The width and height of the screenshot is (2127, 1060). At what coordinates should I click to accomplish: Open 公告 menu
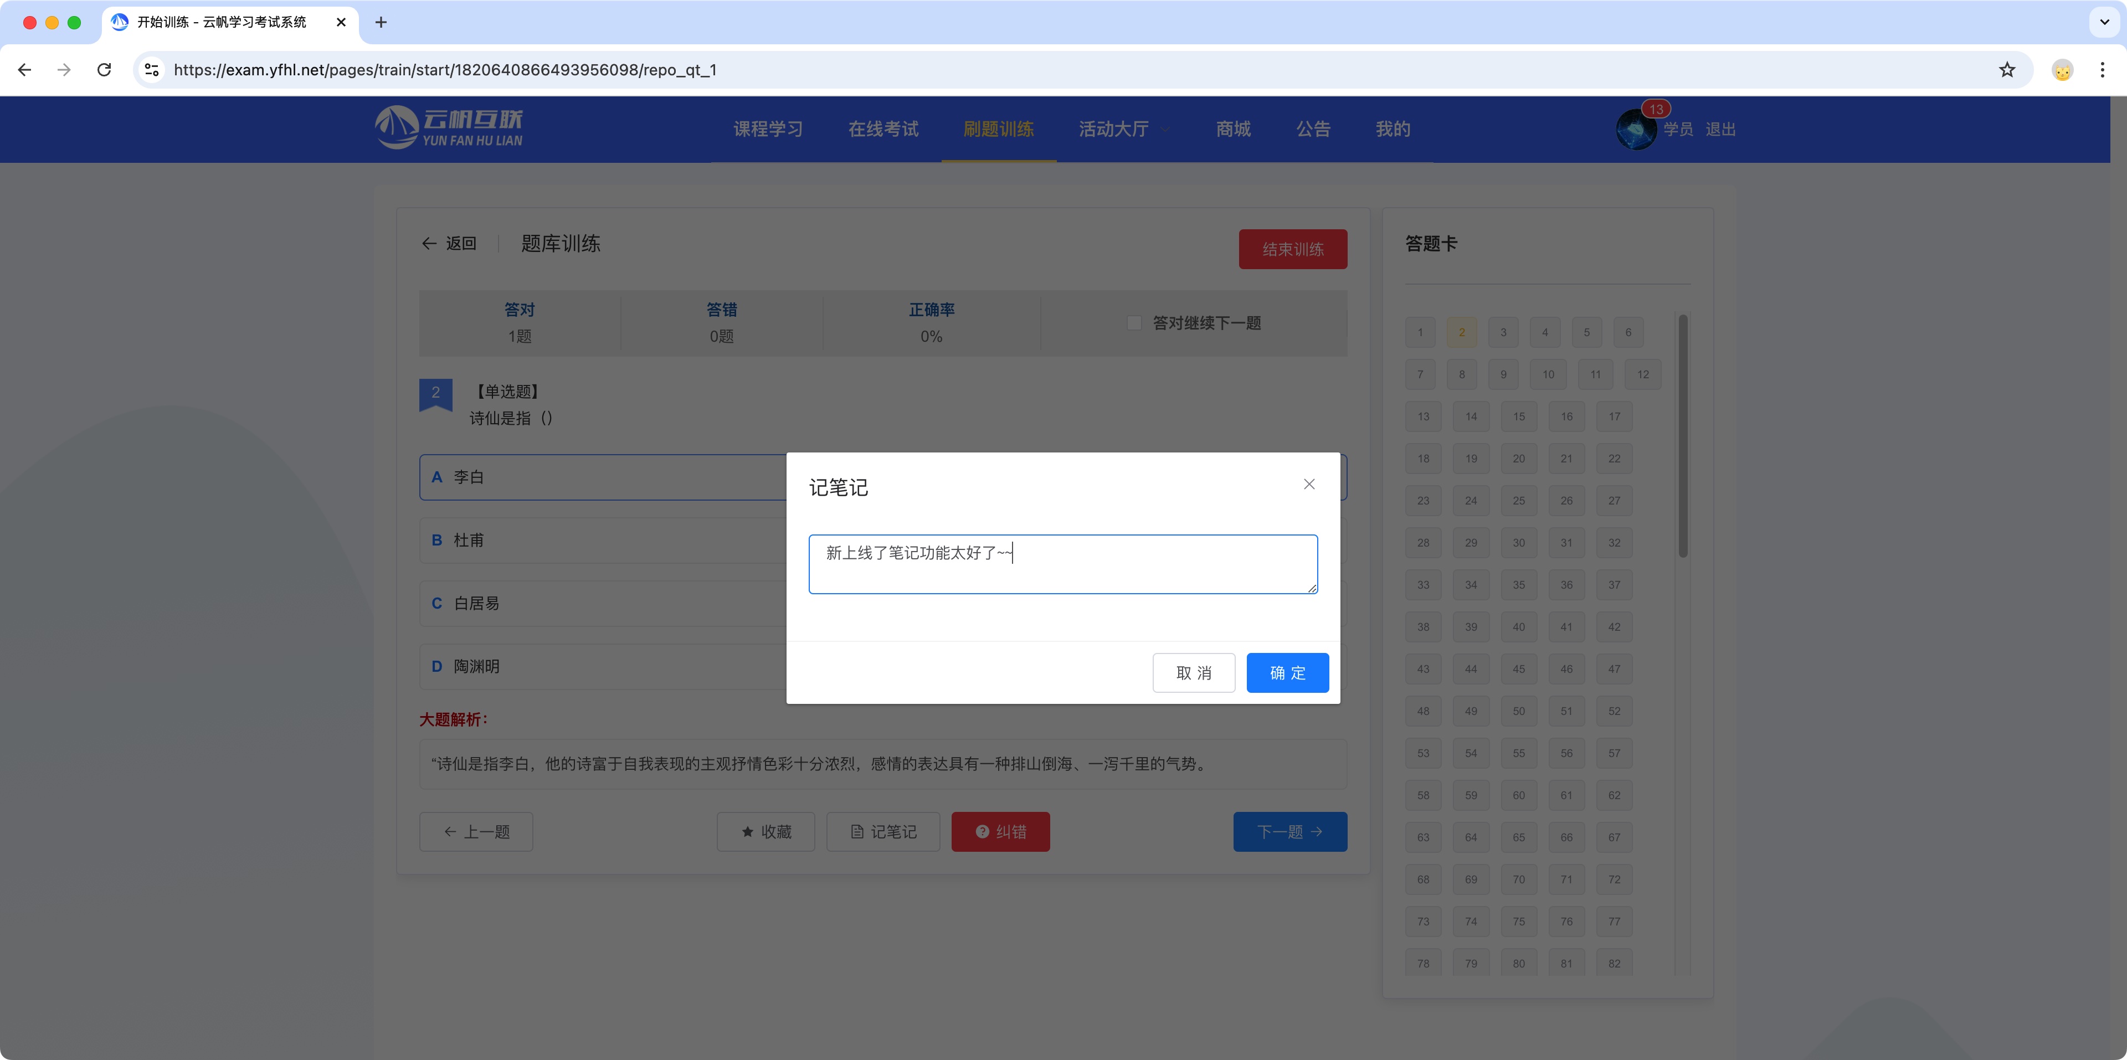(x=1313, y=129)
